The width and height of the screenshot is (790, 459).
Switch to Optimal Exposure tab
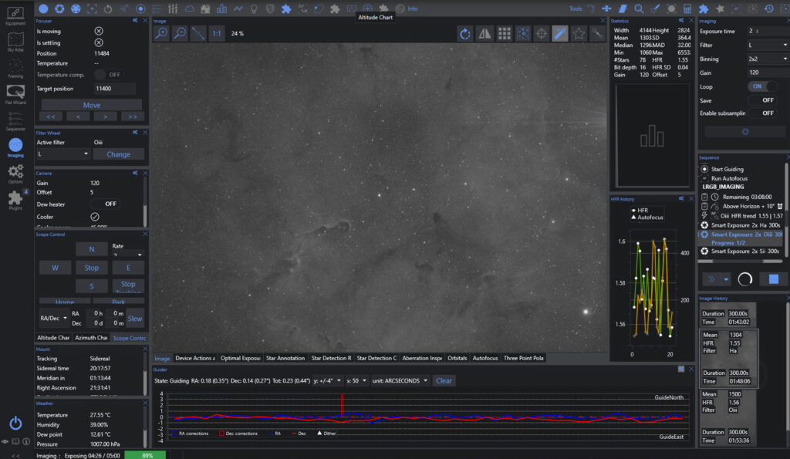(241, 358)
